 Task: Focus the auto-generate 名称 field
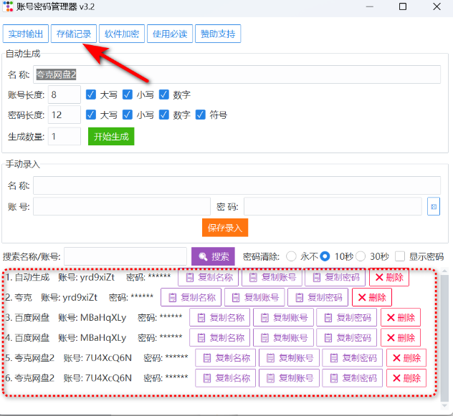237,74
